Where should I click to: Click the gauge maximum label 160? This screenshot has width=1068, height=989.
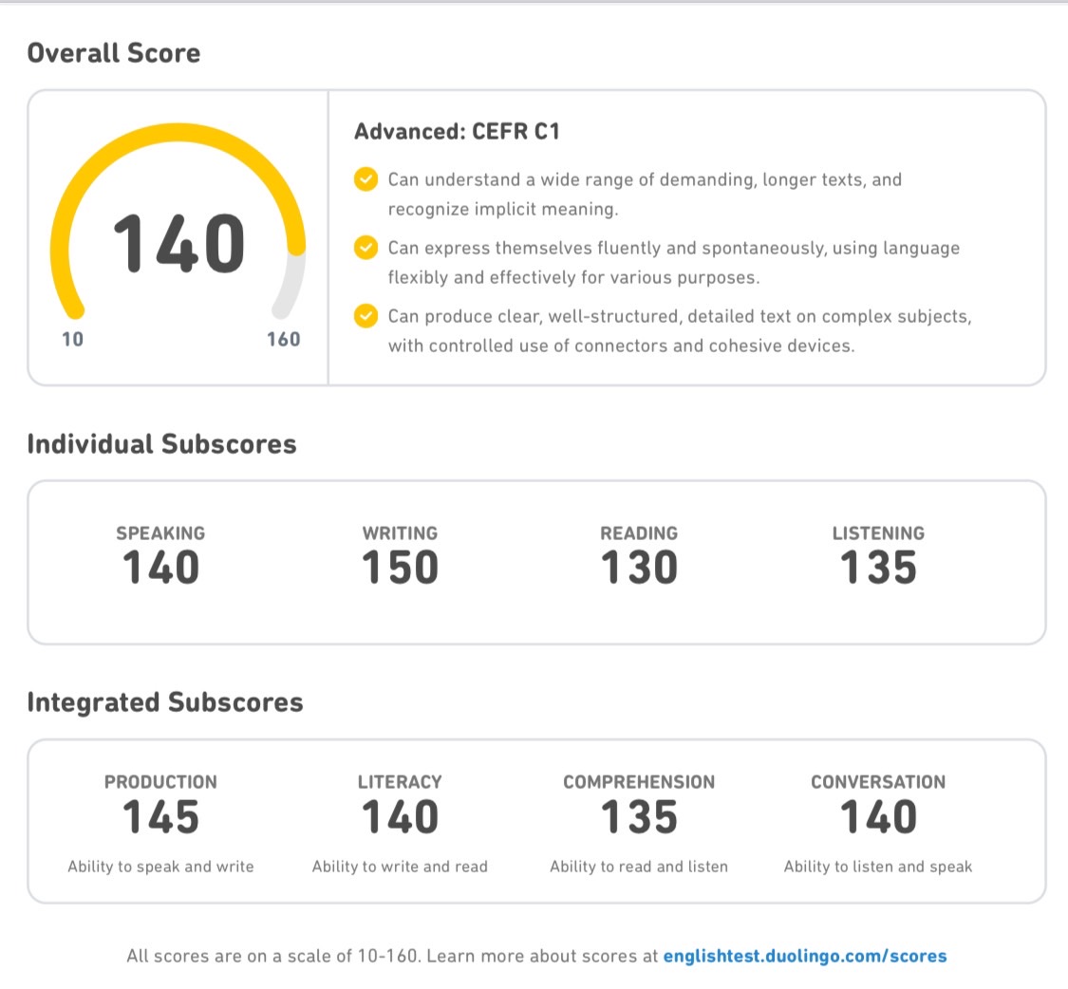tap(283, 339)
